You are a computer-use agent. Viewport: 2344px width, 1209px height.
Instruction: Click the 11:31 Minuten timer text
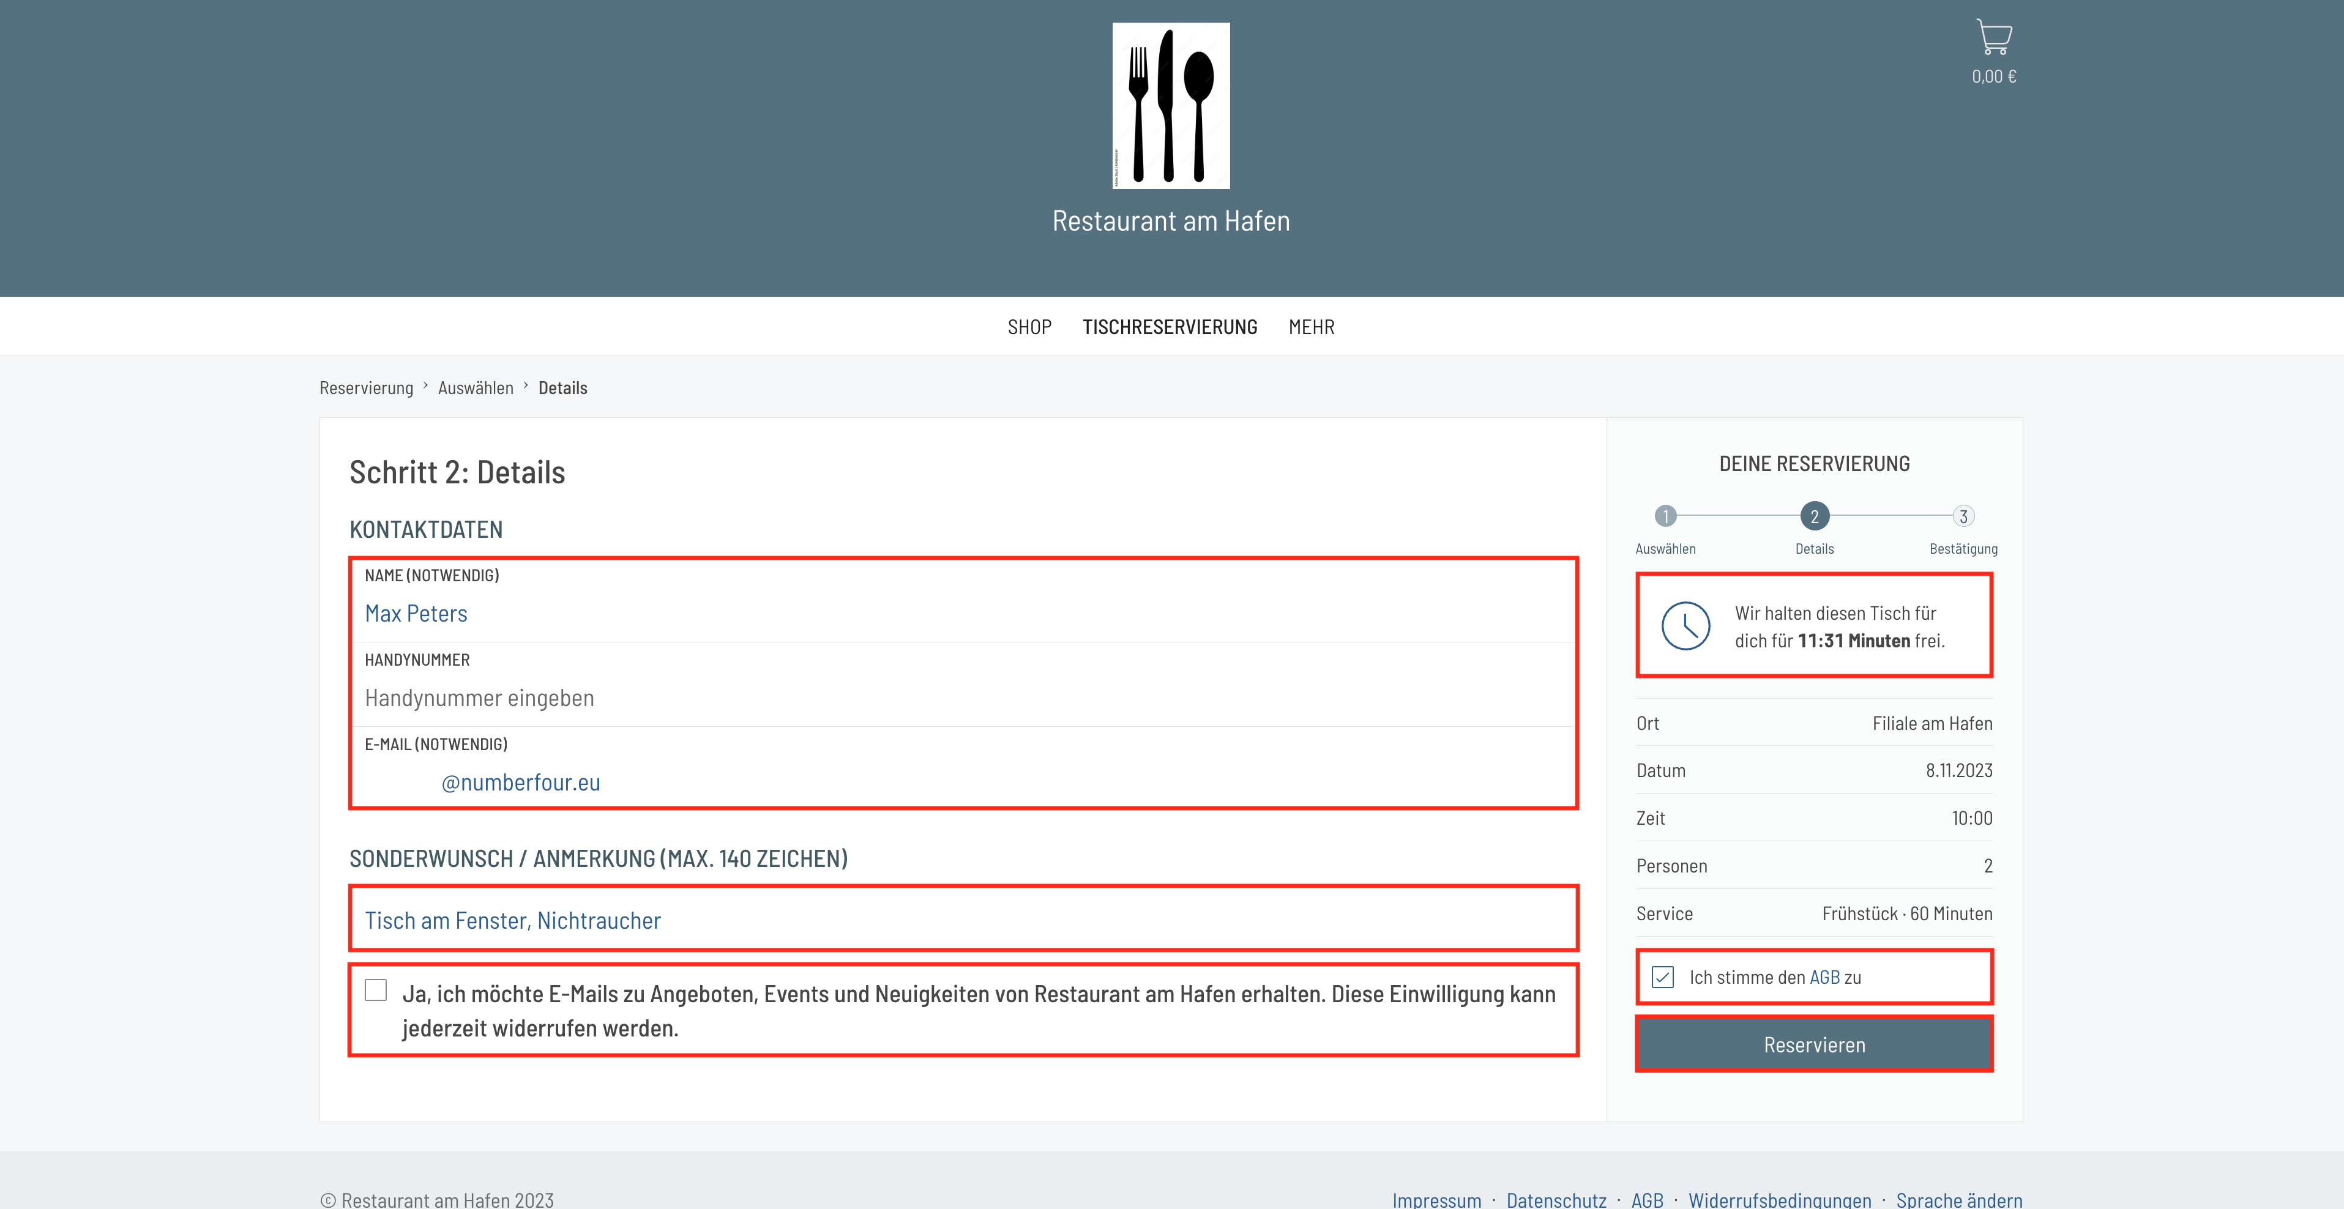tap(1854, 641)
